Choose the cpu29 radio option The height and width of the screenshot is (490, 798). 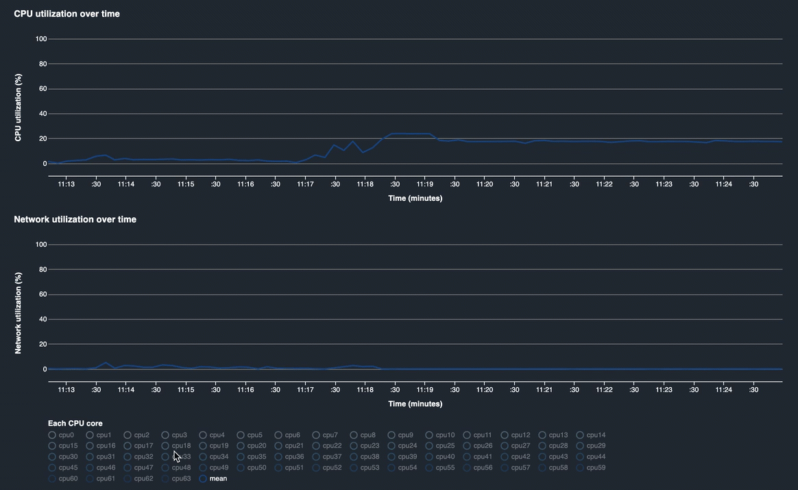pyautogui.click(x=580, y=446)
